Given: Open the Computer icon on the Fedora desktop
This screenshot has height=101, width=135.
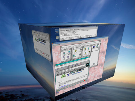Looking at the screenshot, I should (57, 31).
